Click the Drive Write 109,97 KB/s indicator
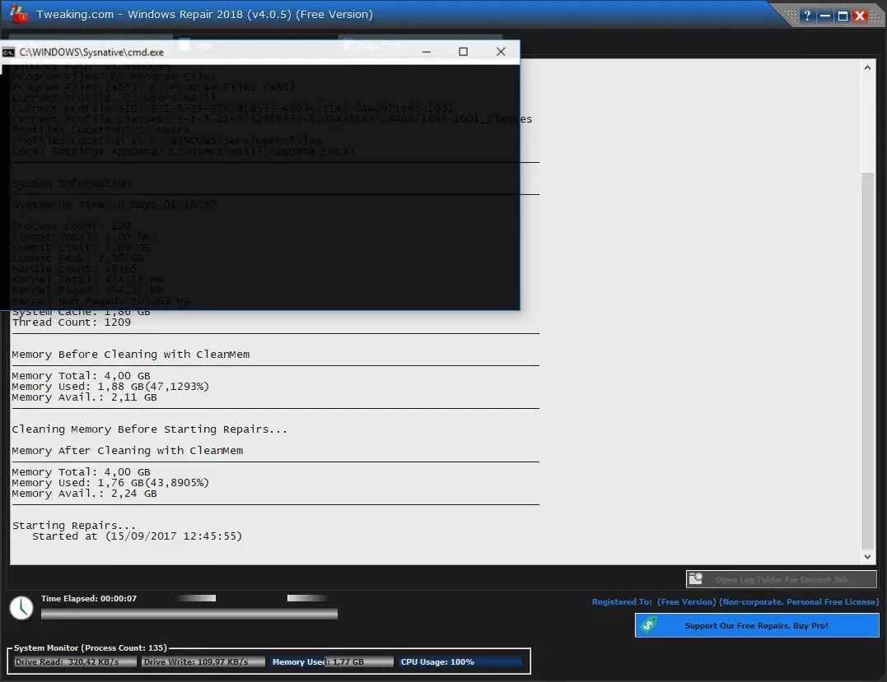 click(203, 661)
